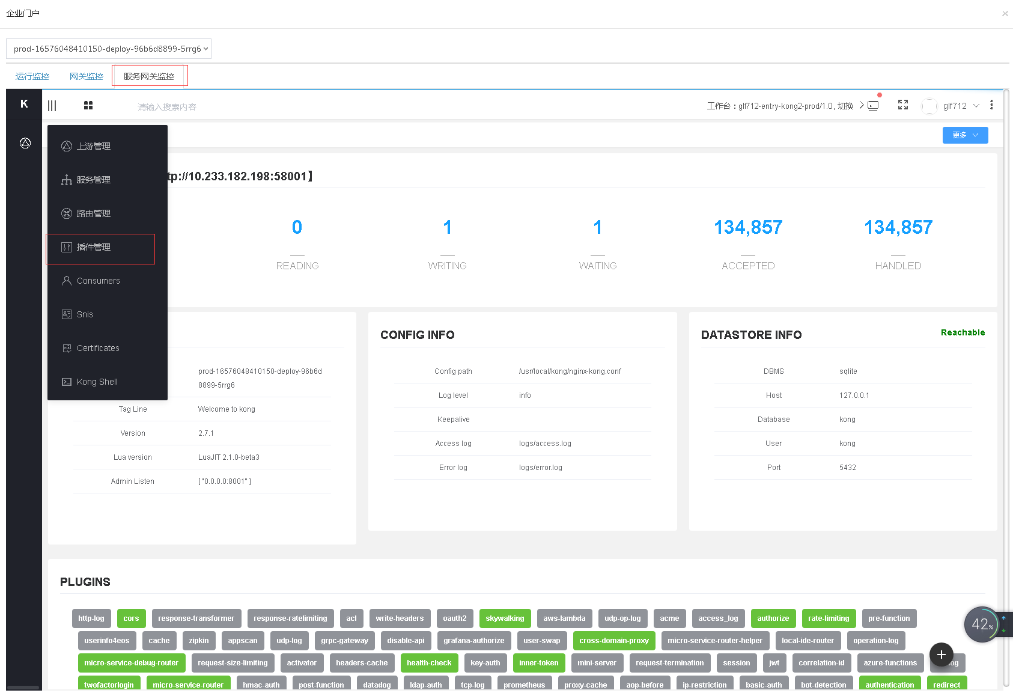Open the four-squares grid menu icon
This screenshot has height=693, width=1013.
tap(88, 105)
